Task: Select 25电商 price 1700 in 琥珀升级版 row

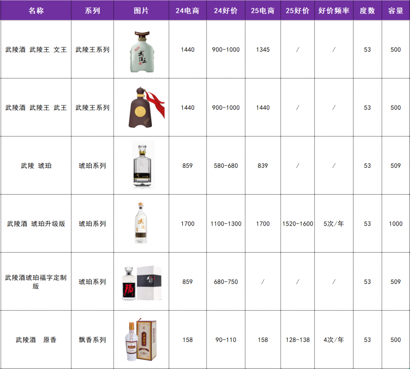Action: (263, 224)
